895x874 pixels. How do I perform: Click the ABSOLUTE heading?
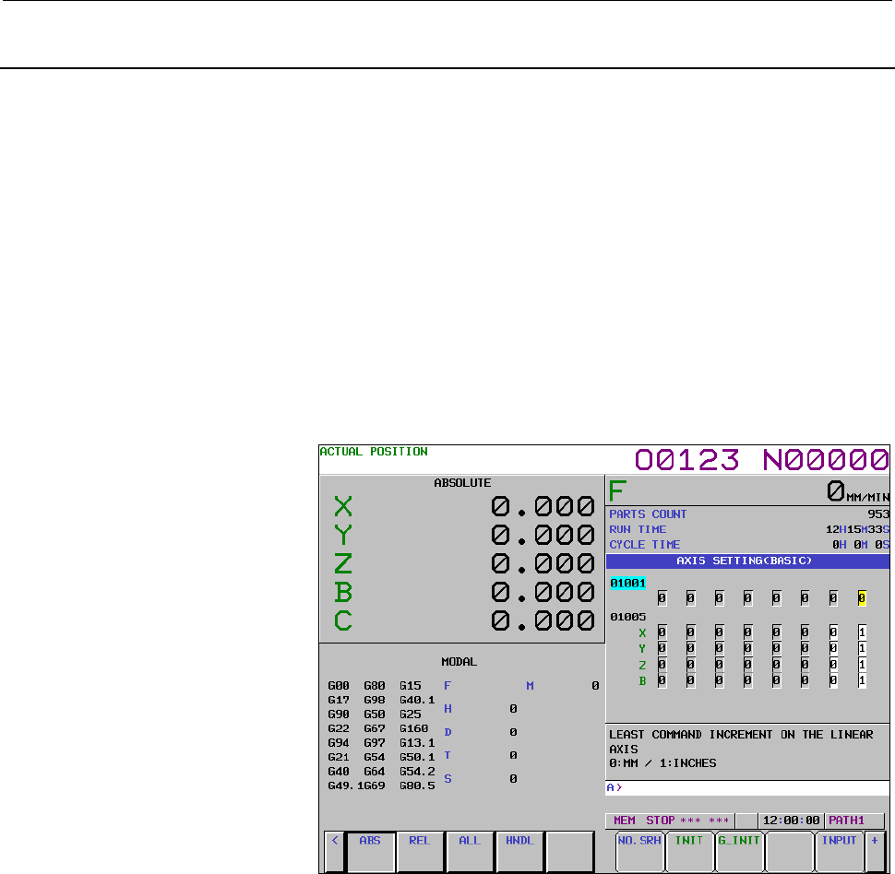(x=462, y=483)
